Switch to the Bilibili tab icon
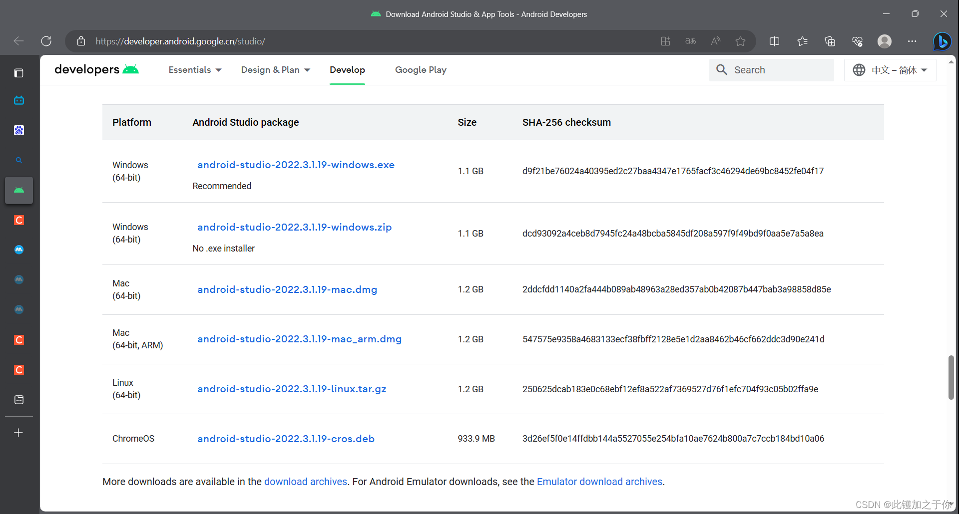Screen dimensions: 959x514 click(19, 100)
